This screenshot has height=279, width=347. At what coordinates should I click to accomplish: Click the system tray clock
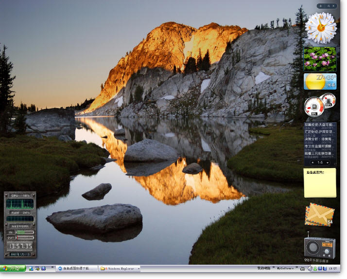[x=333, y=268]
